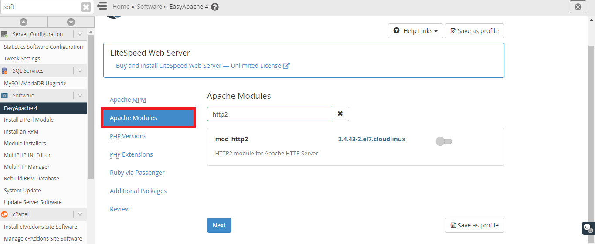Open System Update in sidebar
The image size is (595, 244).
coord(22,191)
